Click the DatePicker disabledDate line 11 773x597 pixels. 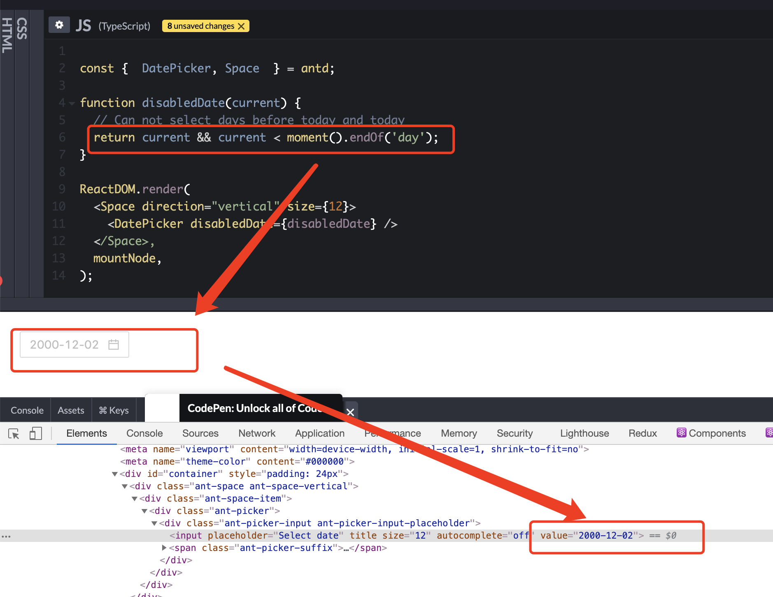point(252,224)
